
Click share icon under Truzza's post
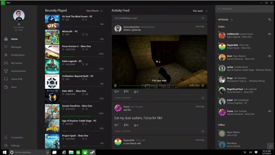pos(136,125)
